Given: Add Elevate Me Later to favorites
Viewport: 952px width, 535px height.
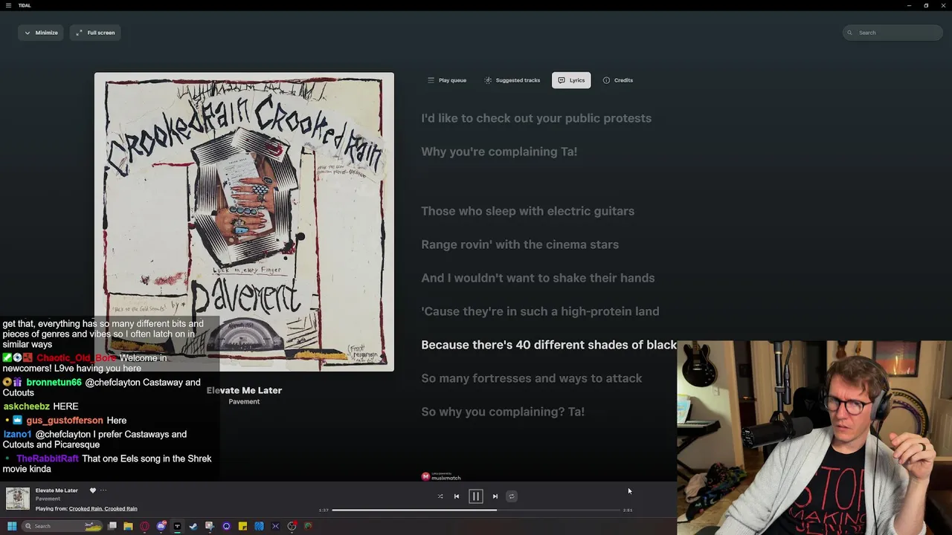Looking at the screenshot, I should point(93,490).
